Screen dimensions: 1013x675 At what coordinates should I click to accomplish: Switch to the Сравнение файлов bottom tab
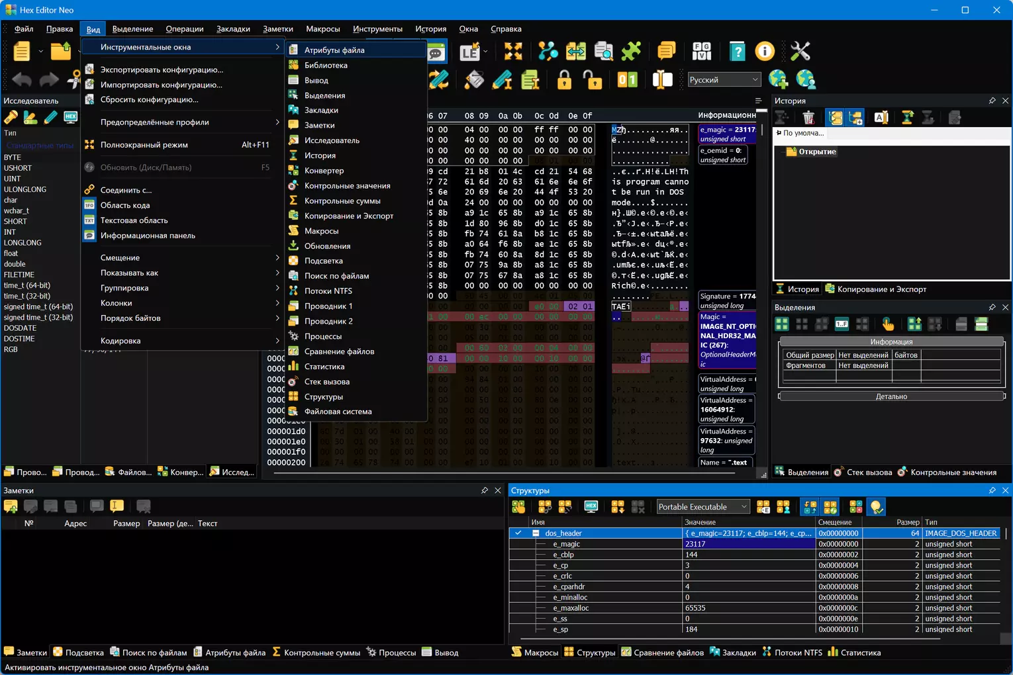tap(662, 652)
